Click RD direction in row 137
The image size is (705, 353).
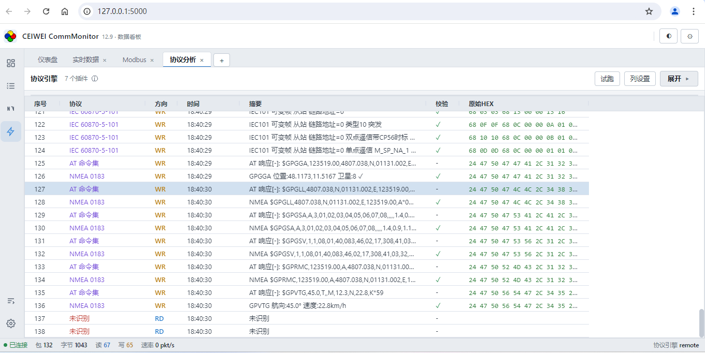pos(159,318)
